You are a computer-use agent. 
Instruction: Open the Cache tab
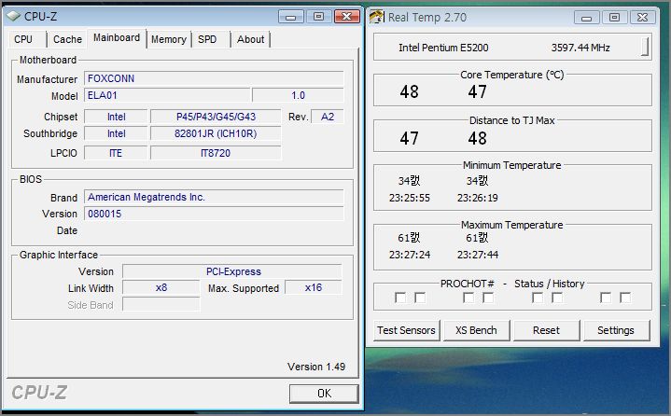(x=67, y=39)
